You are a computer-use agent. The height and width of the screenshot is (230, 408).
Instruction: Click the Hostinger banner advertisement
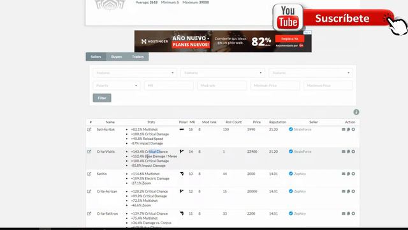coord(222,41)
